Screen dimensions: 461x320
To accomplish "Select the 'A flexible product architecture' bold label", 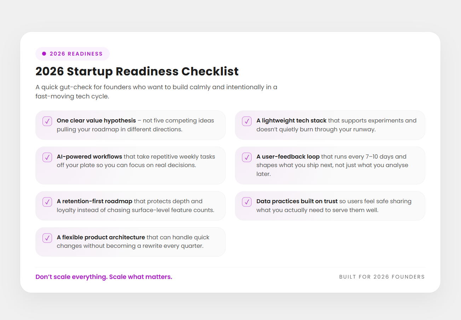I will (101, 238).
